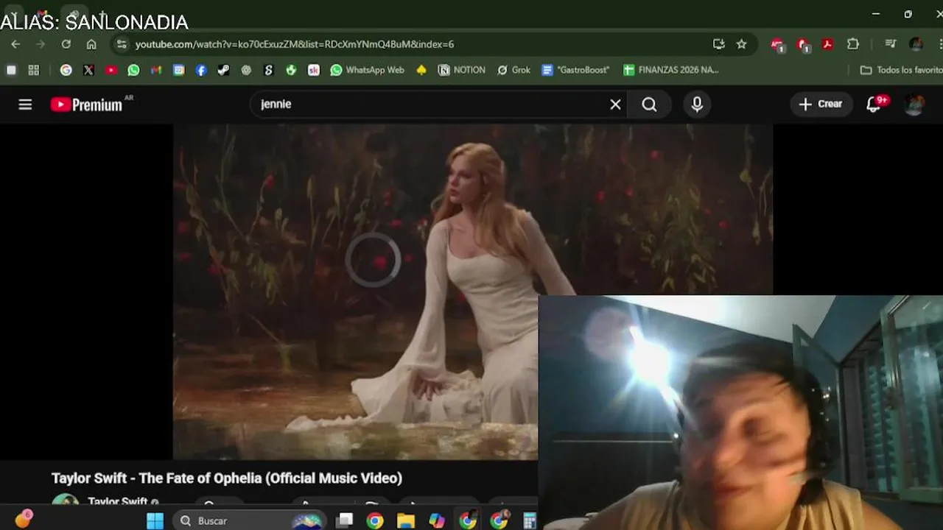This screenshot has width=943, height=530.
Task: Open the media controls button
Action: coord(890,44)
